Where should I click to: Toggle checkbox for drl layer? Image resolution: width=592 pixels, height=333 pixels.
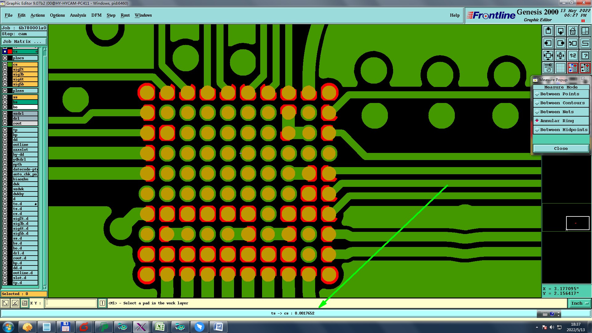(5, 118)
